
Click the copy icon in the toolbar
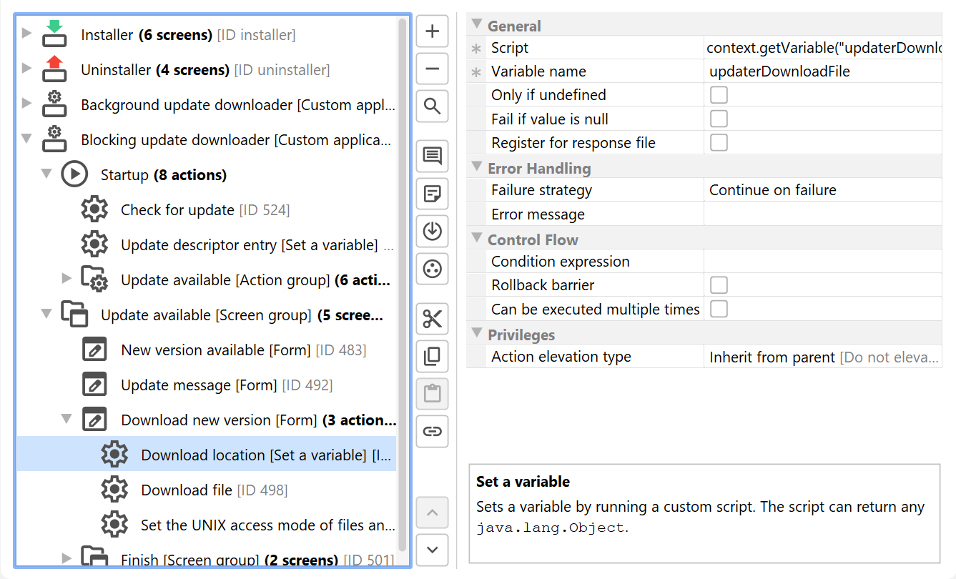coord(432,356)
